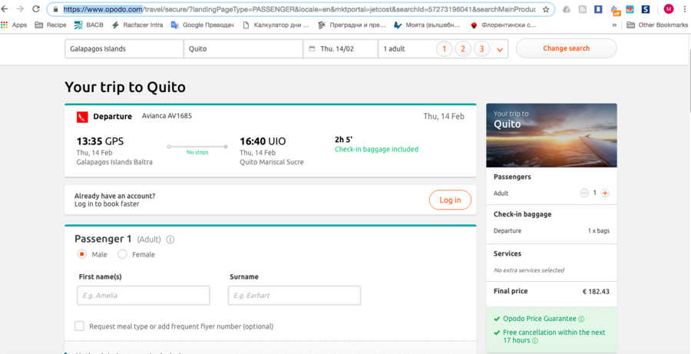
Task: Select the Female radio button
Action: [x=122, y=254]
